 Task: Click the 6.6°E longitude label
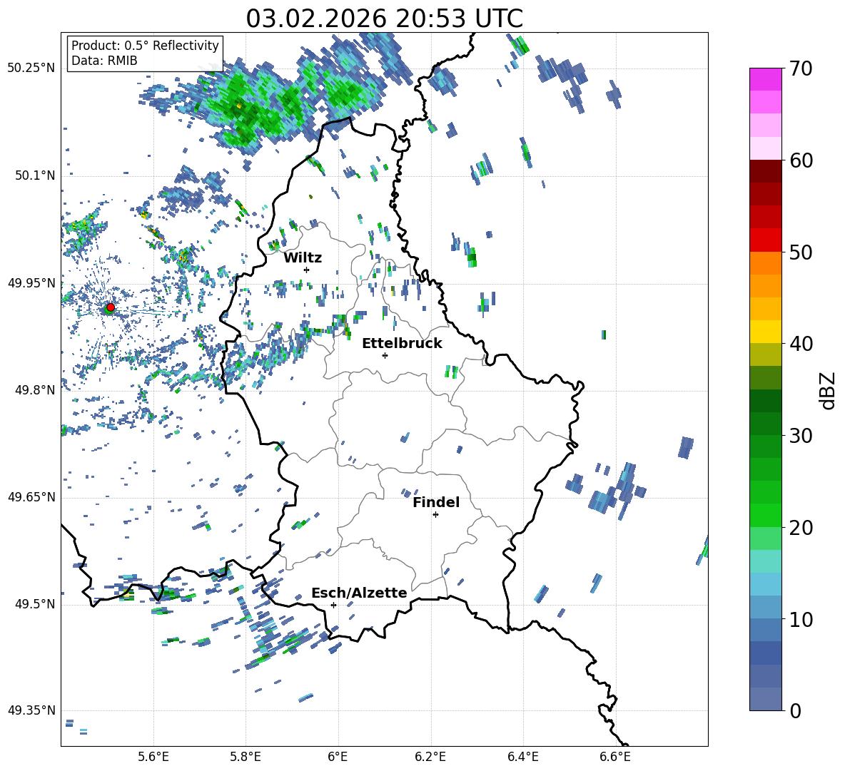coord(615,757)
